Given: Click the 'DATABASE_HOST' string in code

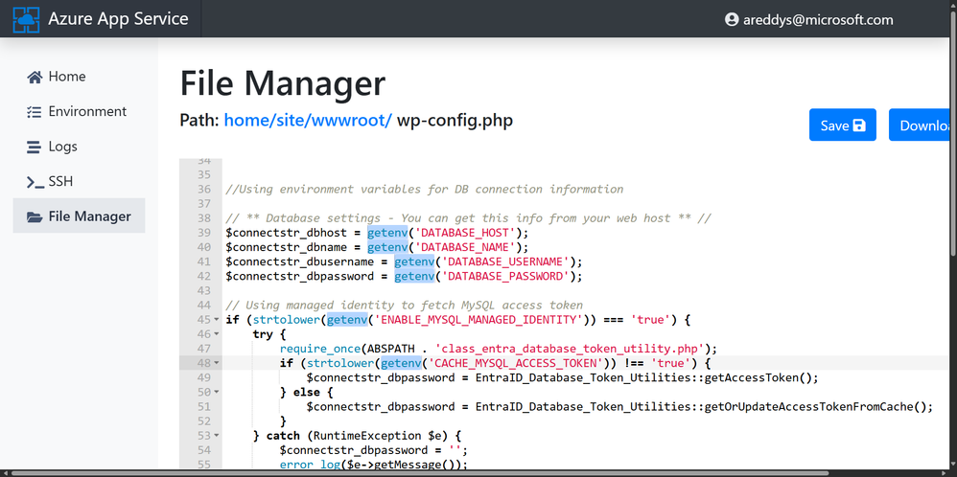Looking at the screenshot, I should pos(468,233).
